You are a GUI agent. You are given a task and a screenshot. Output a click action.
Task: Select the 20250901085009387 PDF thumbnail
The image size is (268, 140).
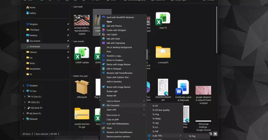tap(163, 87)
